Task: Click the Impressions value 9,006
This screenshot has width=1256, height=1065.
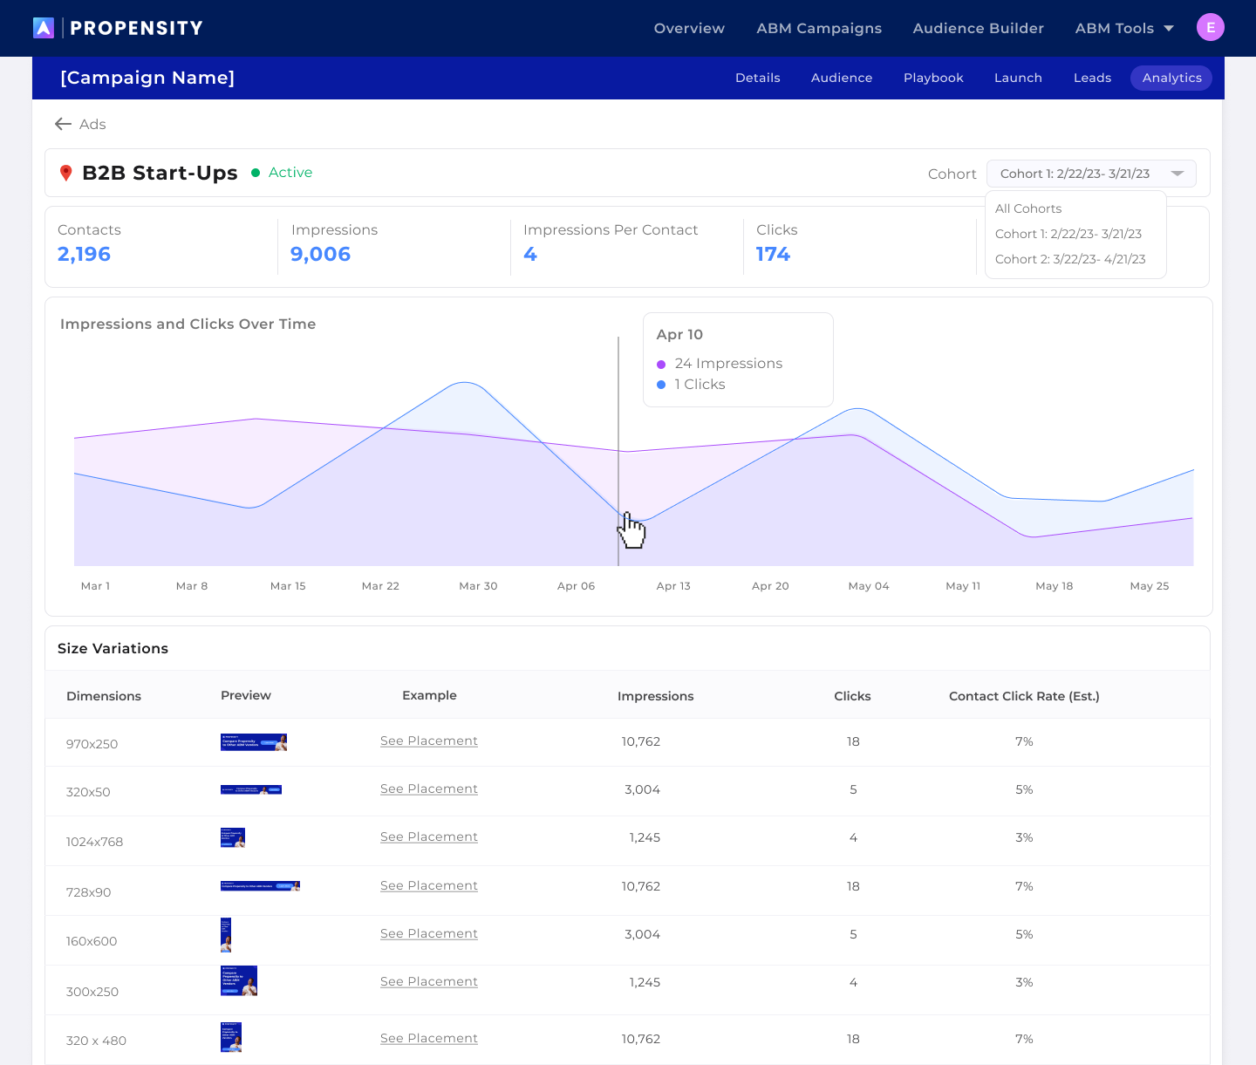Action: click(x=321, y=254)
